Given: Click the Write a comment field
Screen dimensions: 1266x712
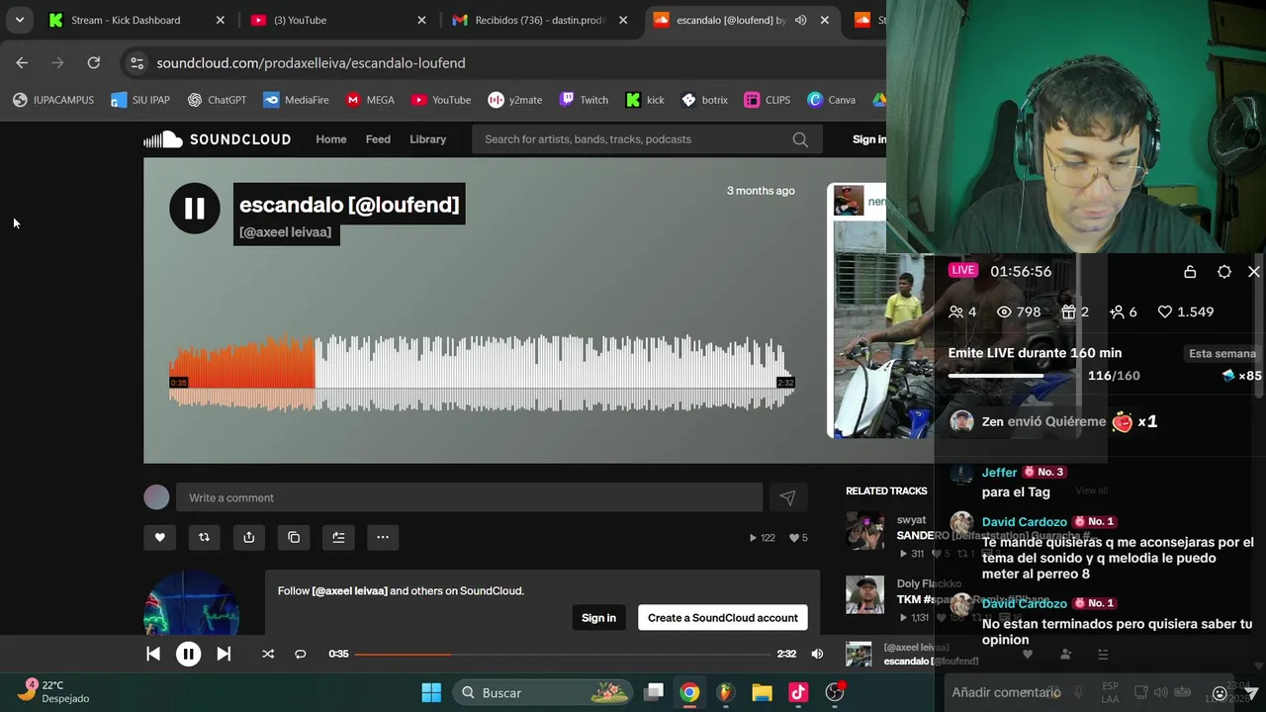Looking at the screenshot, I should click(x=469, y=497).
